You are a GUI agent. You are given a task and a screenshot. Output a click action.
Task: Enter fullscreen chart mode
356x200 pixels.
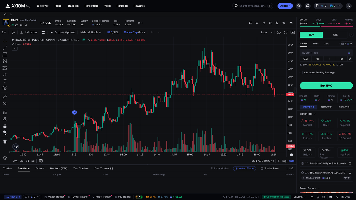(286, 32)
